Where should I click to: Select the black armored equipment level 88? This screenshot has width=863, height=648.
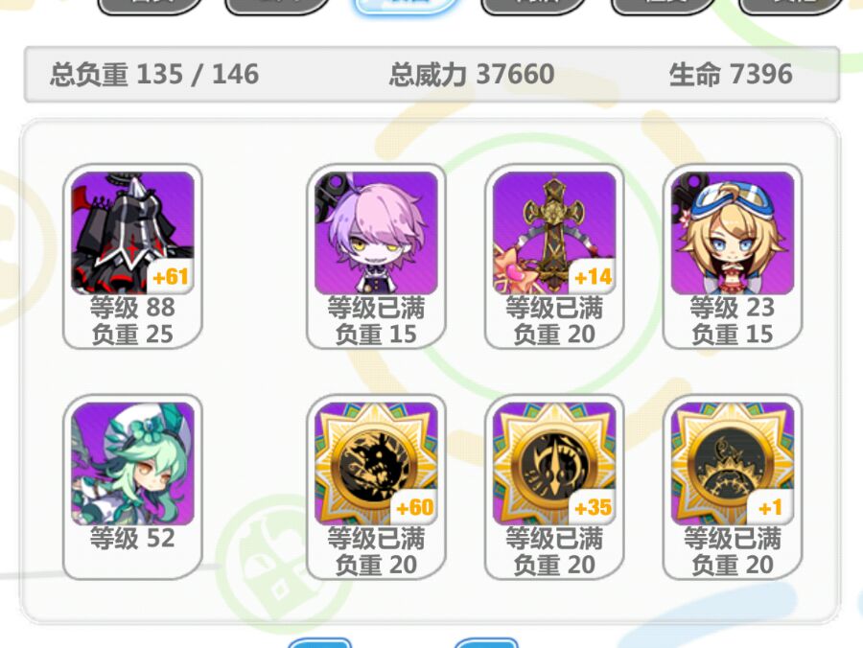click(132, 233)
